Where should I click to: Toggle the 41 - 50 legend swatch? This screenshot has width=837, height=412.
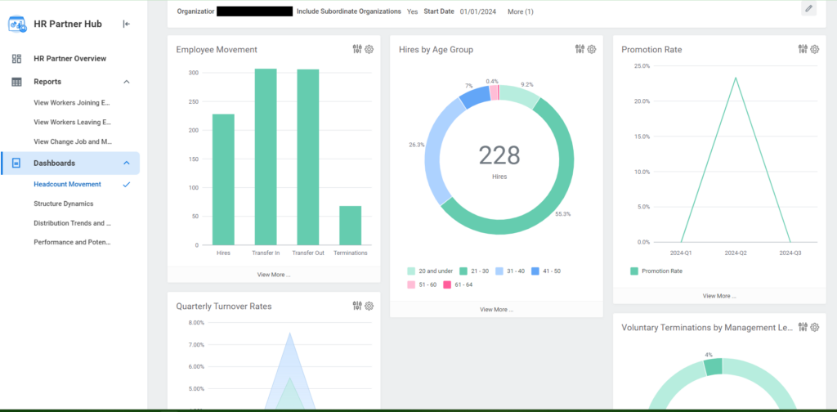[535, 271]
